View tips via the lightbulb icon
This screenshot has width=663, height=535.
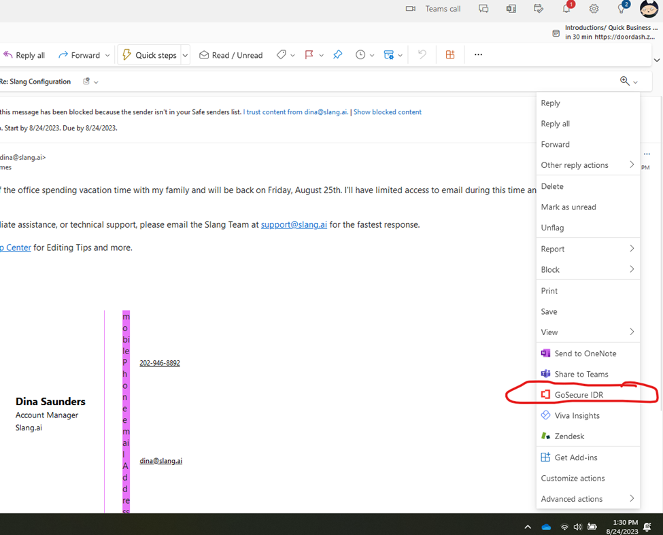(x=621, y=9)
